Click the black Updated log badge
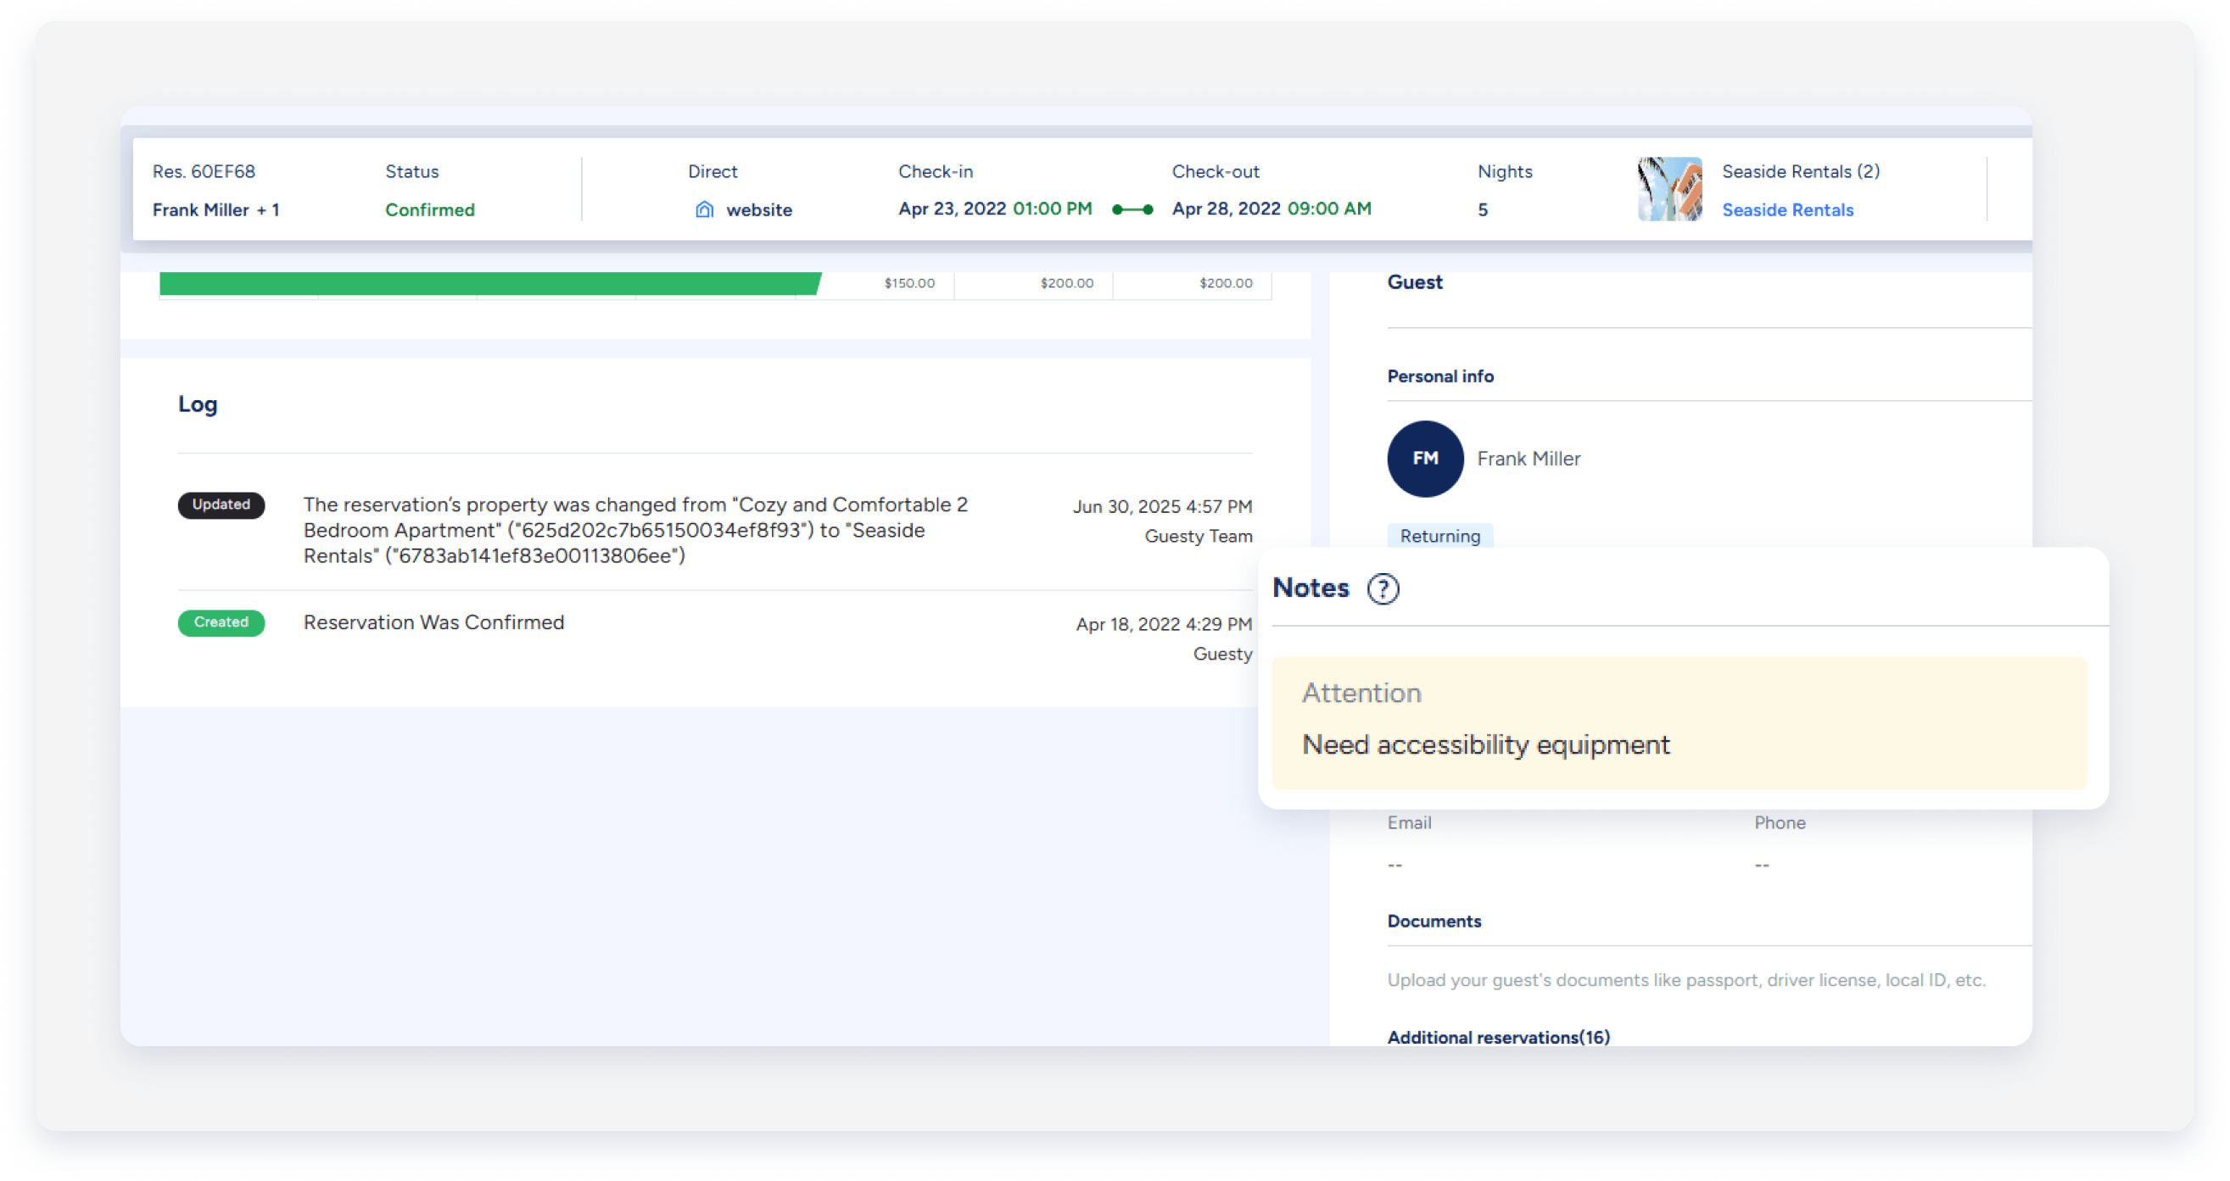 [221, 504]
